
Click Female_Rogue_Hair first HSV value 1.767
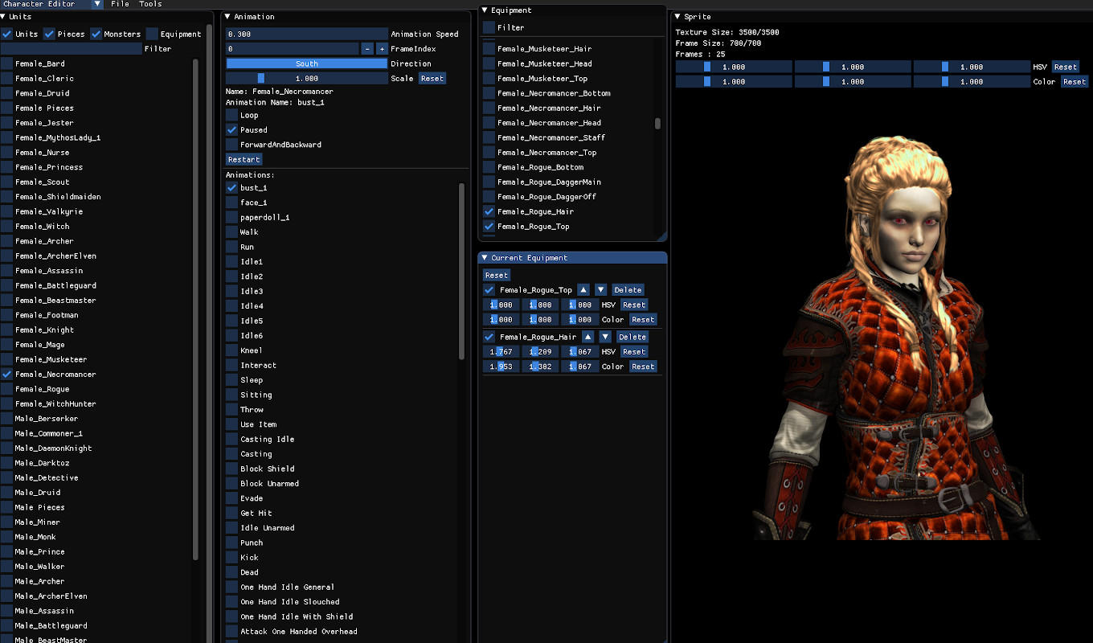(501, 352)
